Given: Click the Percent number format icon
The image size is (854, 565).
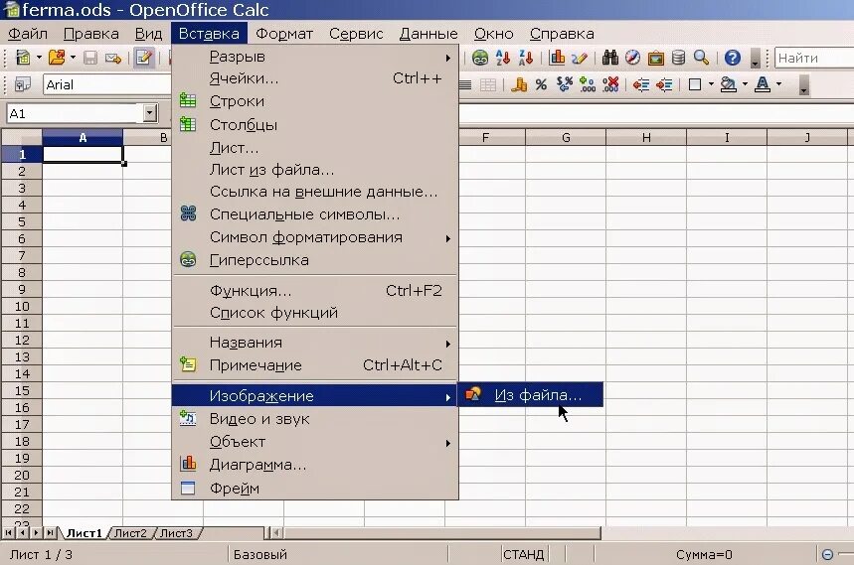Looking at the screenshot, I should [x=541, y=84].
